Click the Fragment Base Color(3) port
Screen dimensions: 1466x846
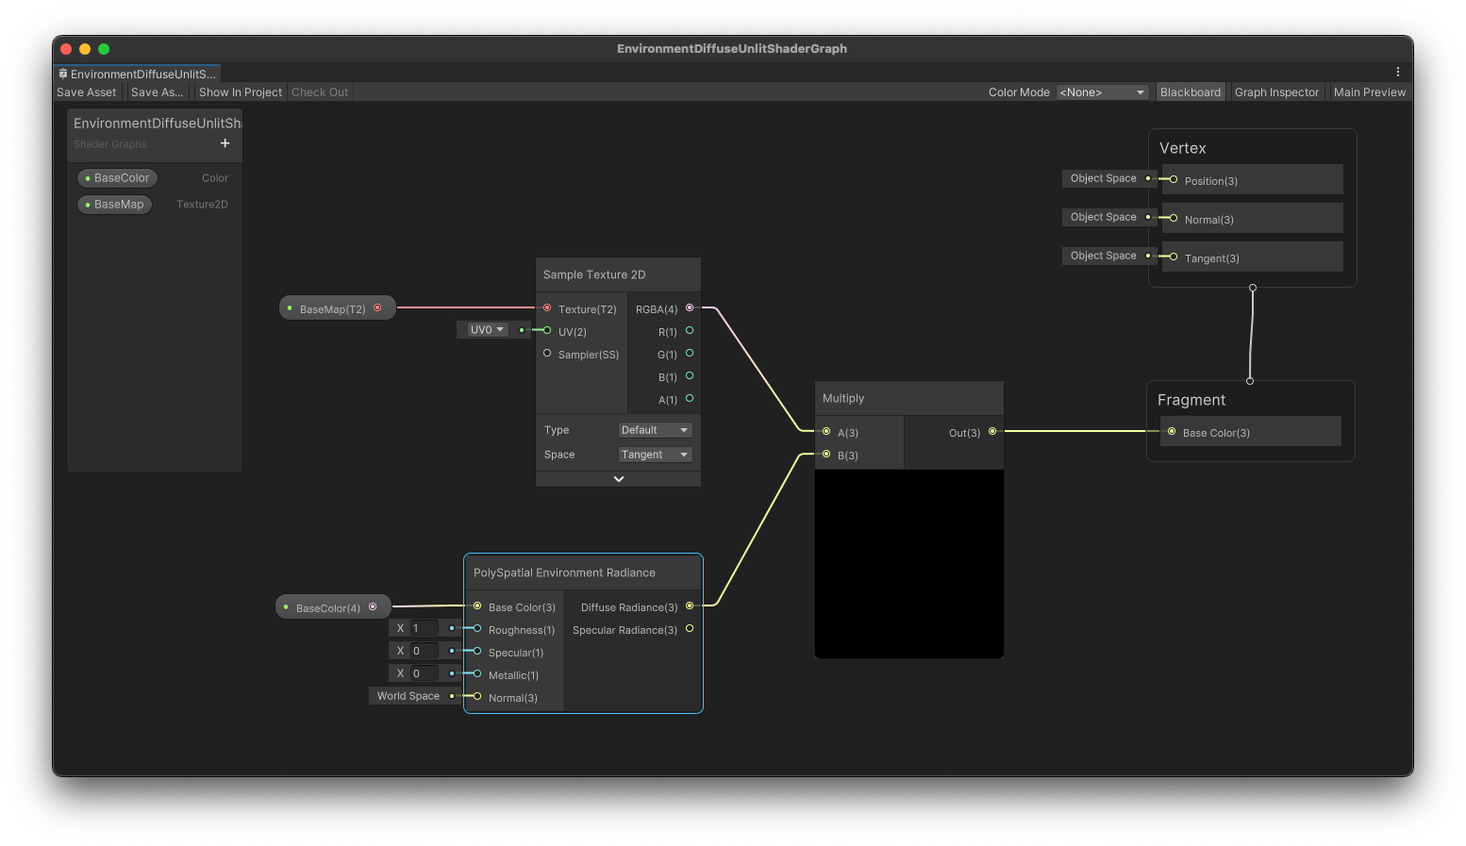tap(1172, 431)
